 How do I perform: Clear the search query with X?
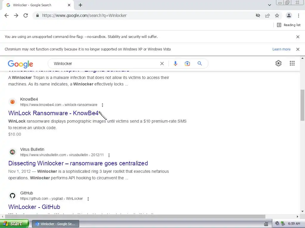pos(162,64)
